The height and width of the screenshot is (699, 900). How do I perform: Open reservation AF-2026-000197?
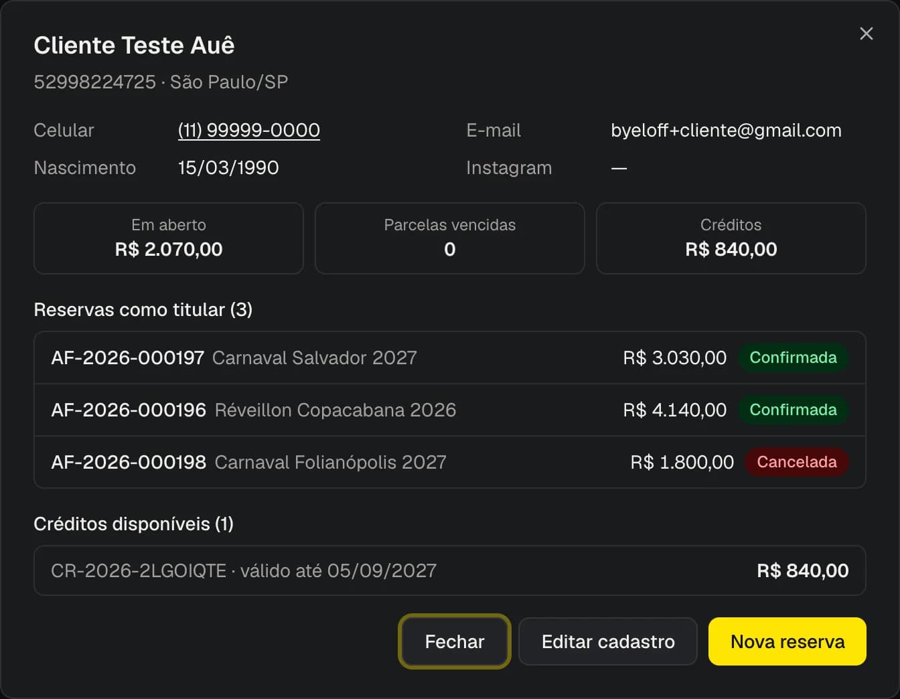450,358
